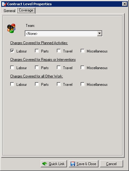
Task: Click the Contract Level Properties title icon
Action: [x=4, y=4]
